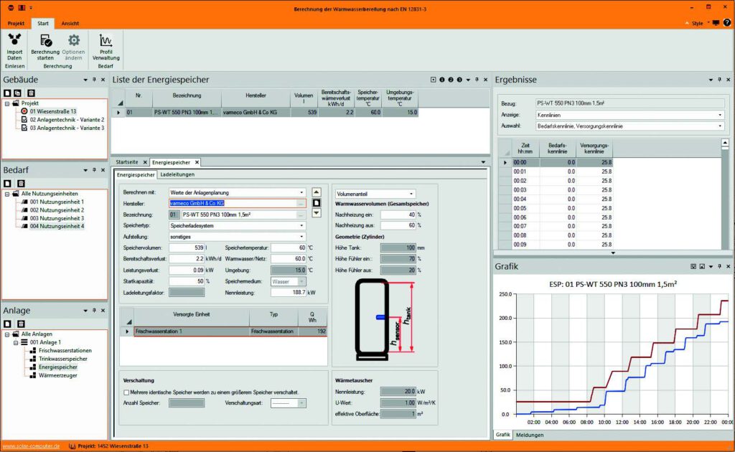Open the Startseite document tab
Image resolution: width=735 pixels, height=452 pixels.
coord(127,162)
